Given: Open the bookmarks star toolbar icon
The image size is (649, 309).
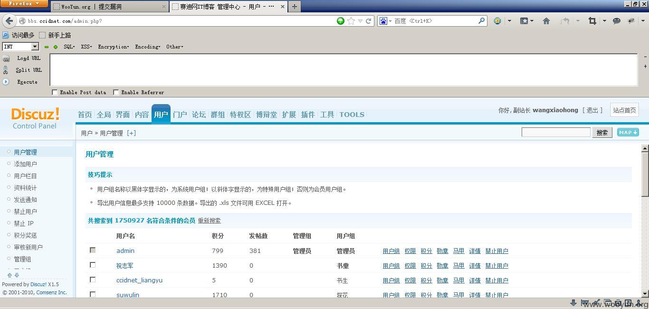Looking at the screenshot, I should click(x=524, y=21).
